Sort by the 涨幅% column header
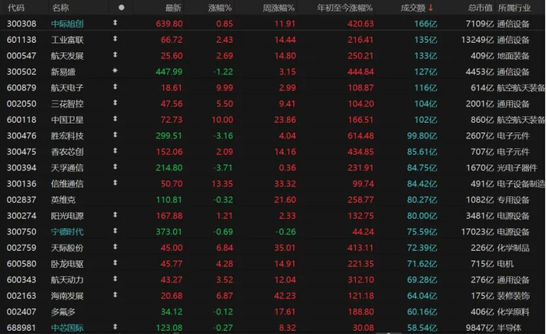The width and height of the screenshot is (546, 334). [x=220, y=8]
